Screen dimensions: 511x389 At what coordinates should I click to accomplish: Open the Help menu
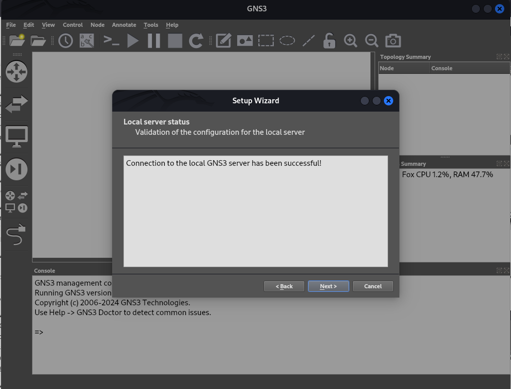click(x=172, y=25)
